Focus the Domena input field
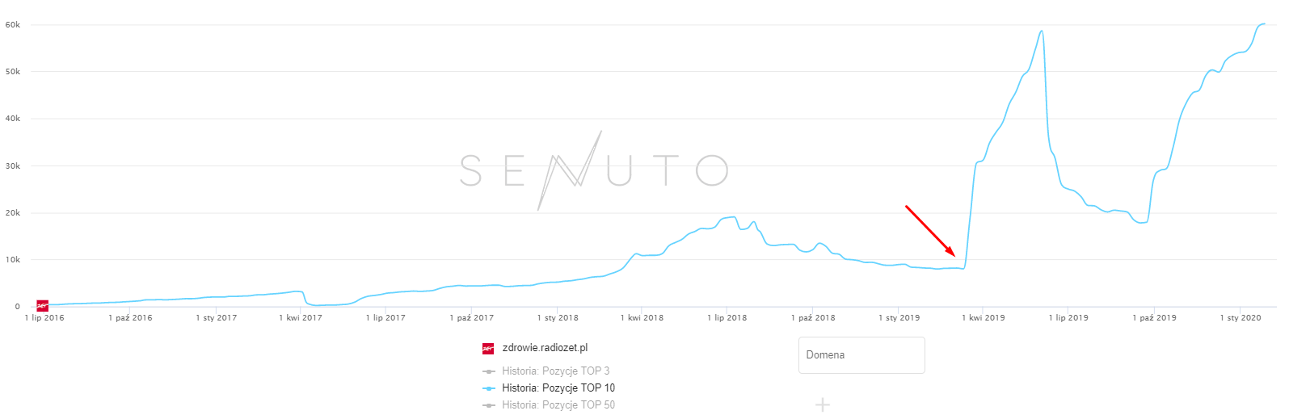Image resolution: width=1289 pixels, height=419 pixels. pos(861,355)
